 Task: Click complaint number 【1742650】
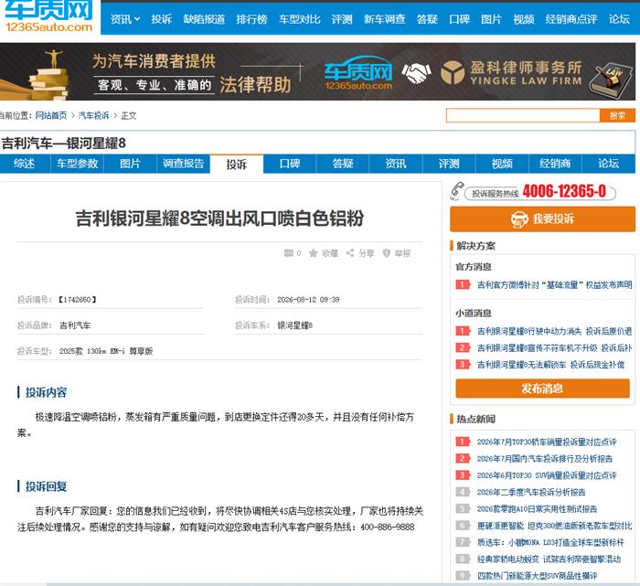77,300
